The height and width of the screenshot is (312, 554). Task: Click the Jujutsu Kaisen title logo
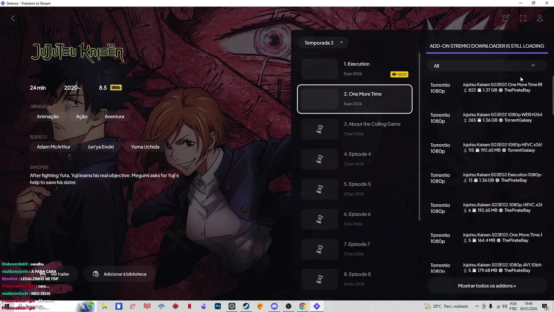[78, 53]
